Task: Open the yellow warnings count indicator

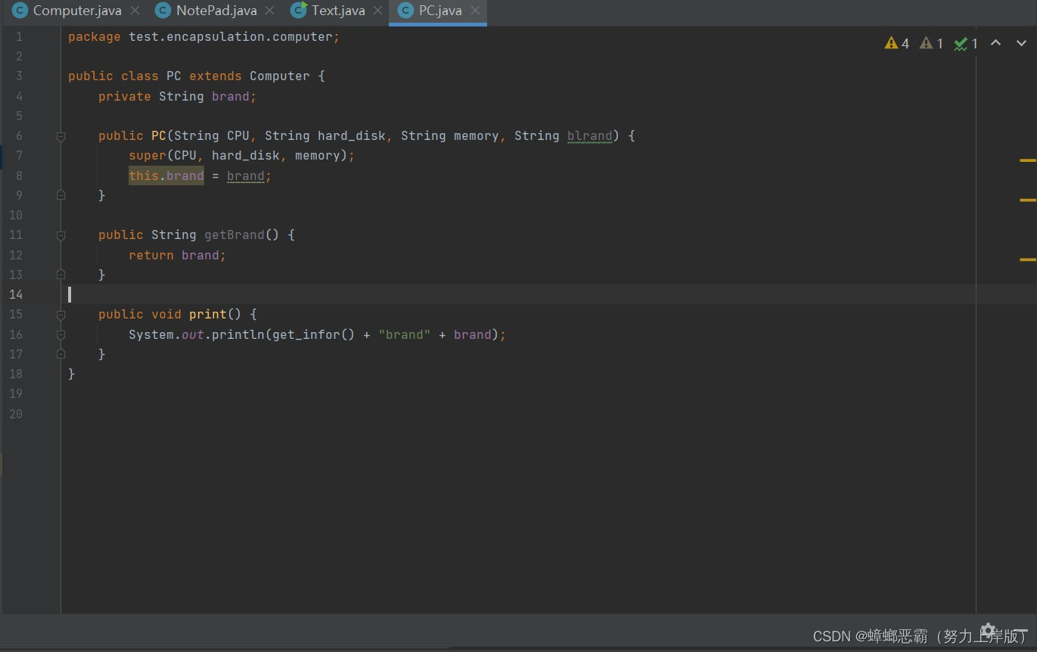Action: point(897,44)
